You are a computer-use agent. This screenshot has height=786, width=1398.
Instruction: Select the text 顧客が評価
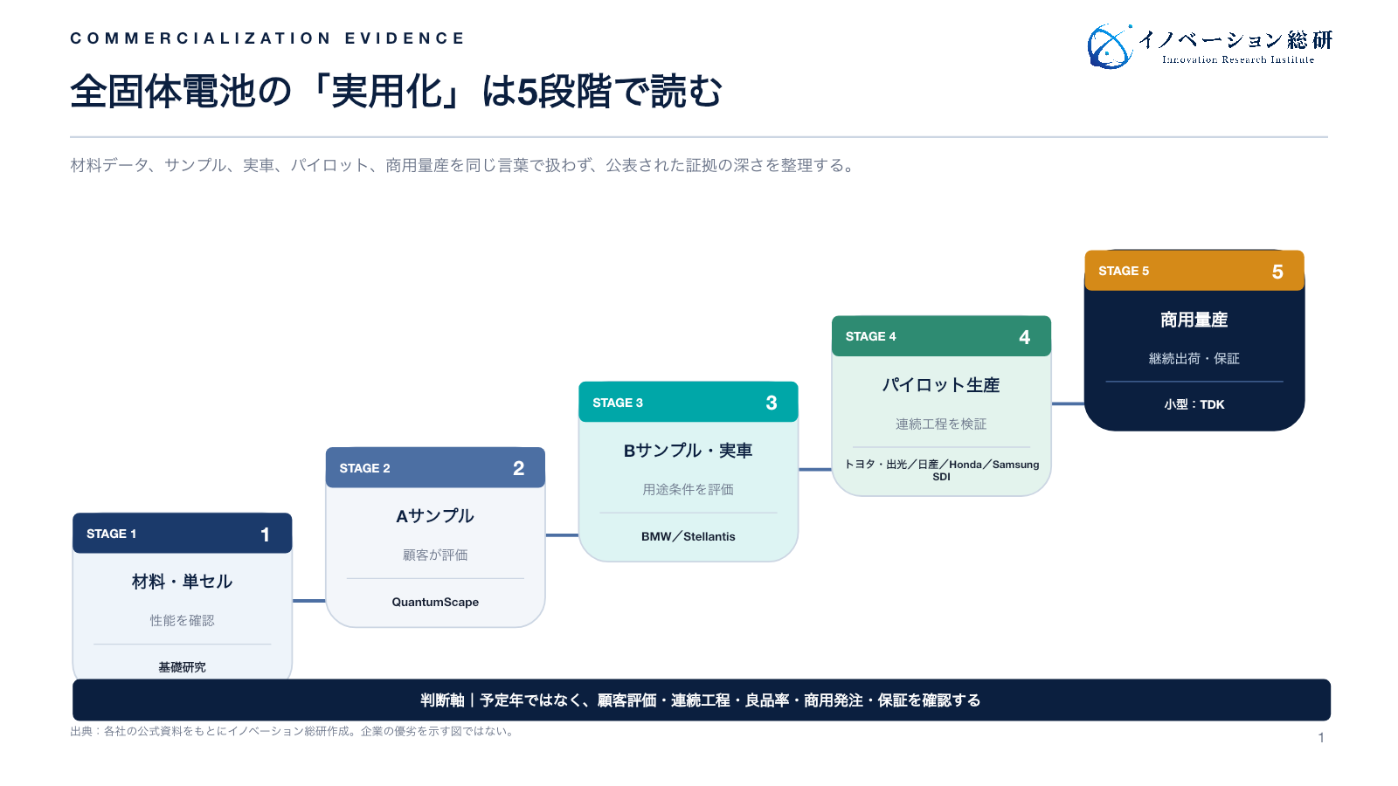435,555
